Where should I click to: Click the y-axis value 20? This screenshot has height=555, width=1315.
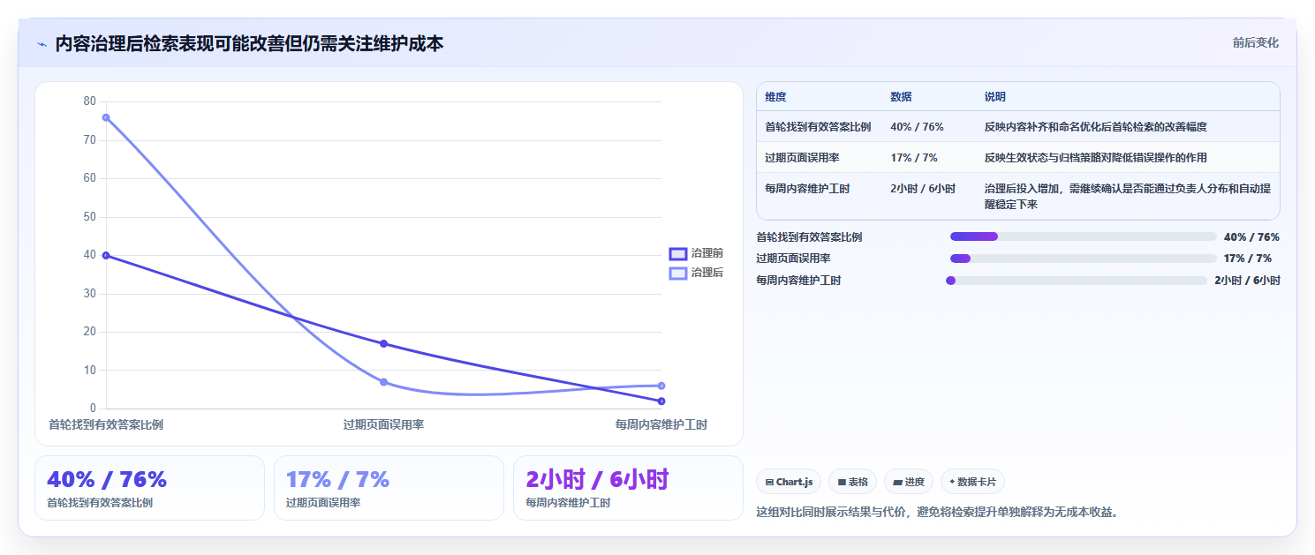(x=89, y=332)
